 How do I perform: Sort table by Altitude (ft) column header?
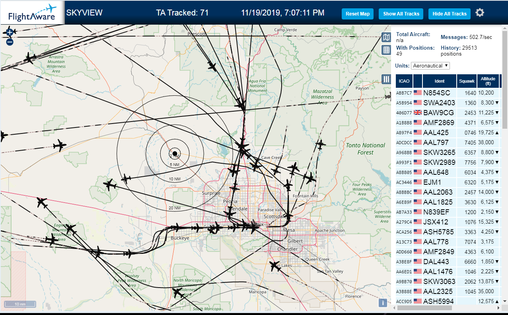pos(488,81)
